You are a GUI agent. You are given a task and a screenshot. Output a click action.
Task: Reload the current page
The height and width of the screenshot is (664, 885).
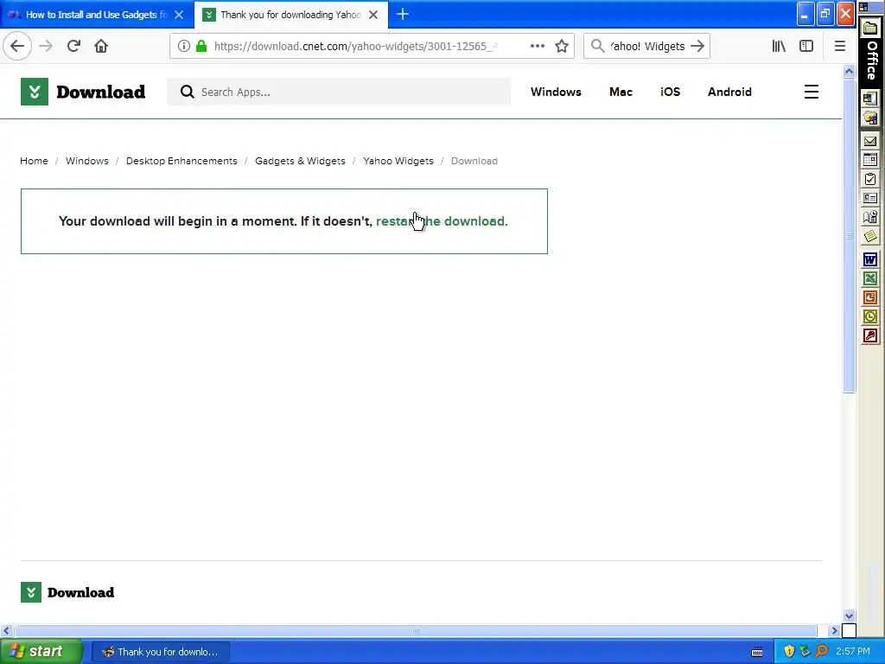73,46
